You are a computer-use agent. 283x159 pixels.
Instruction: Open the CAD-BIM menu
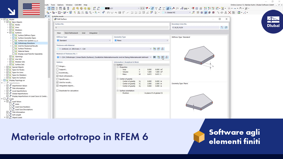[x=78, y=5]
